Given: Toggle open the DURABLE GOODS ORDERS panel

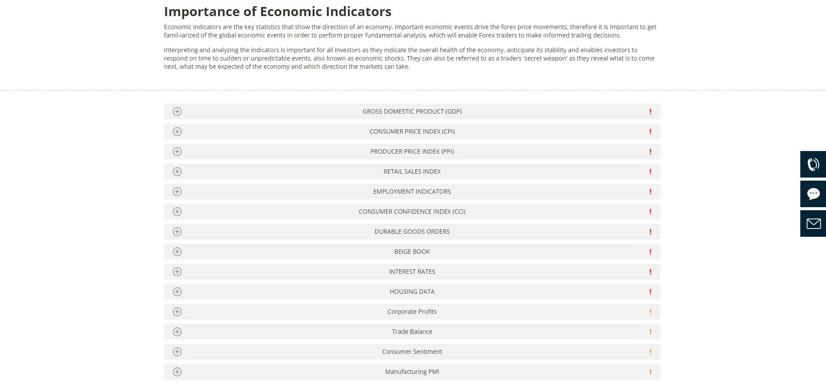Looking at the screenshot, I should click(x=412, y=232).
